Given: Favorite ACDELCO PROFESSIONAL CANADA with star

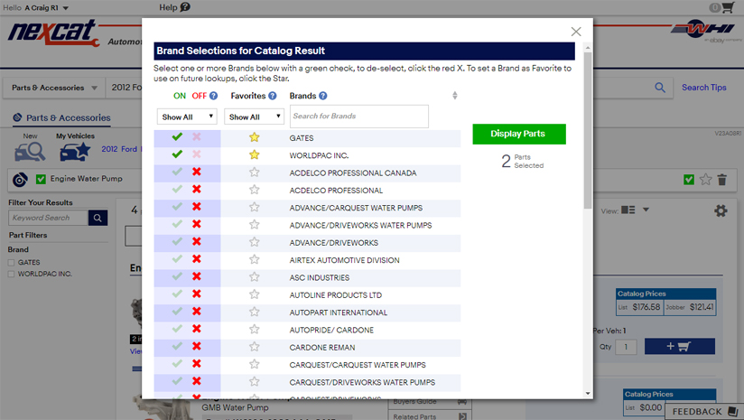Looking at the screenshot, I should pyautogui.click(x=255, y=173).
